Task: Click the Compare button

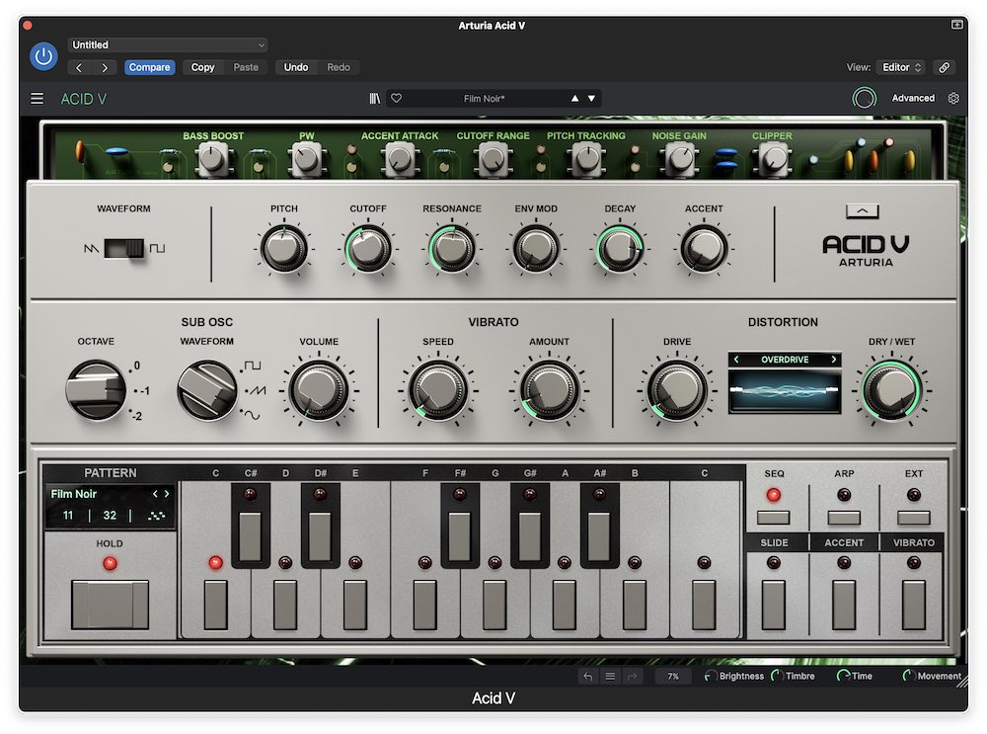Action: tap(149, 67)
